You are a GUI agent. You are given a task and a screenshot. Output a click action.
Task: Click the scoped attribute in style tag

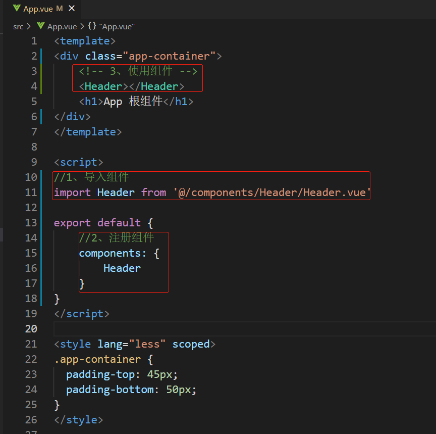coord(191,345)
